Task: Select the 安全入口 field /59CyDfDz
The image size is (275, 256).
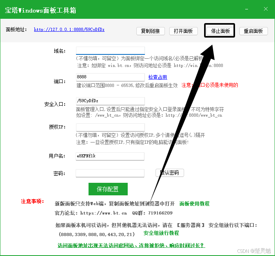Action: point(110,101)
